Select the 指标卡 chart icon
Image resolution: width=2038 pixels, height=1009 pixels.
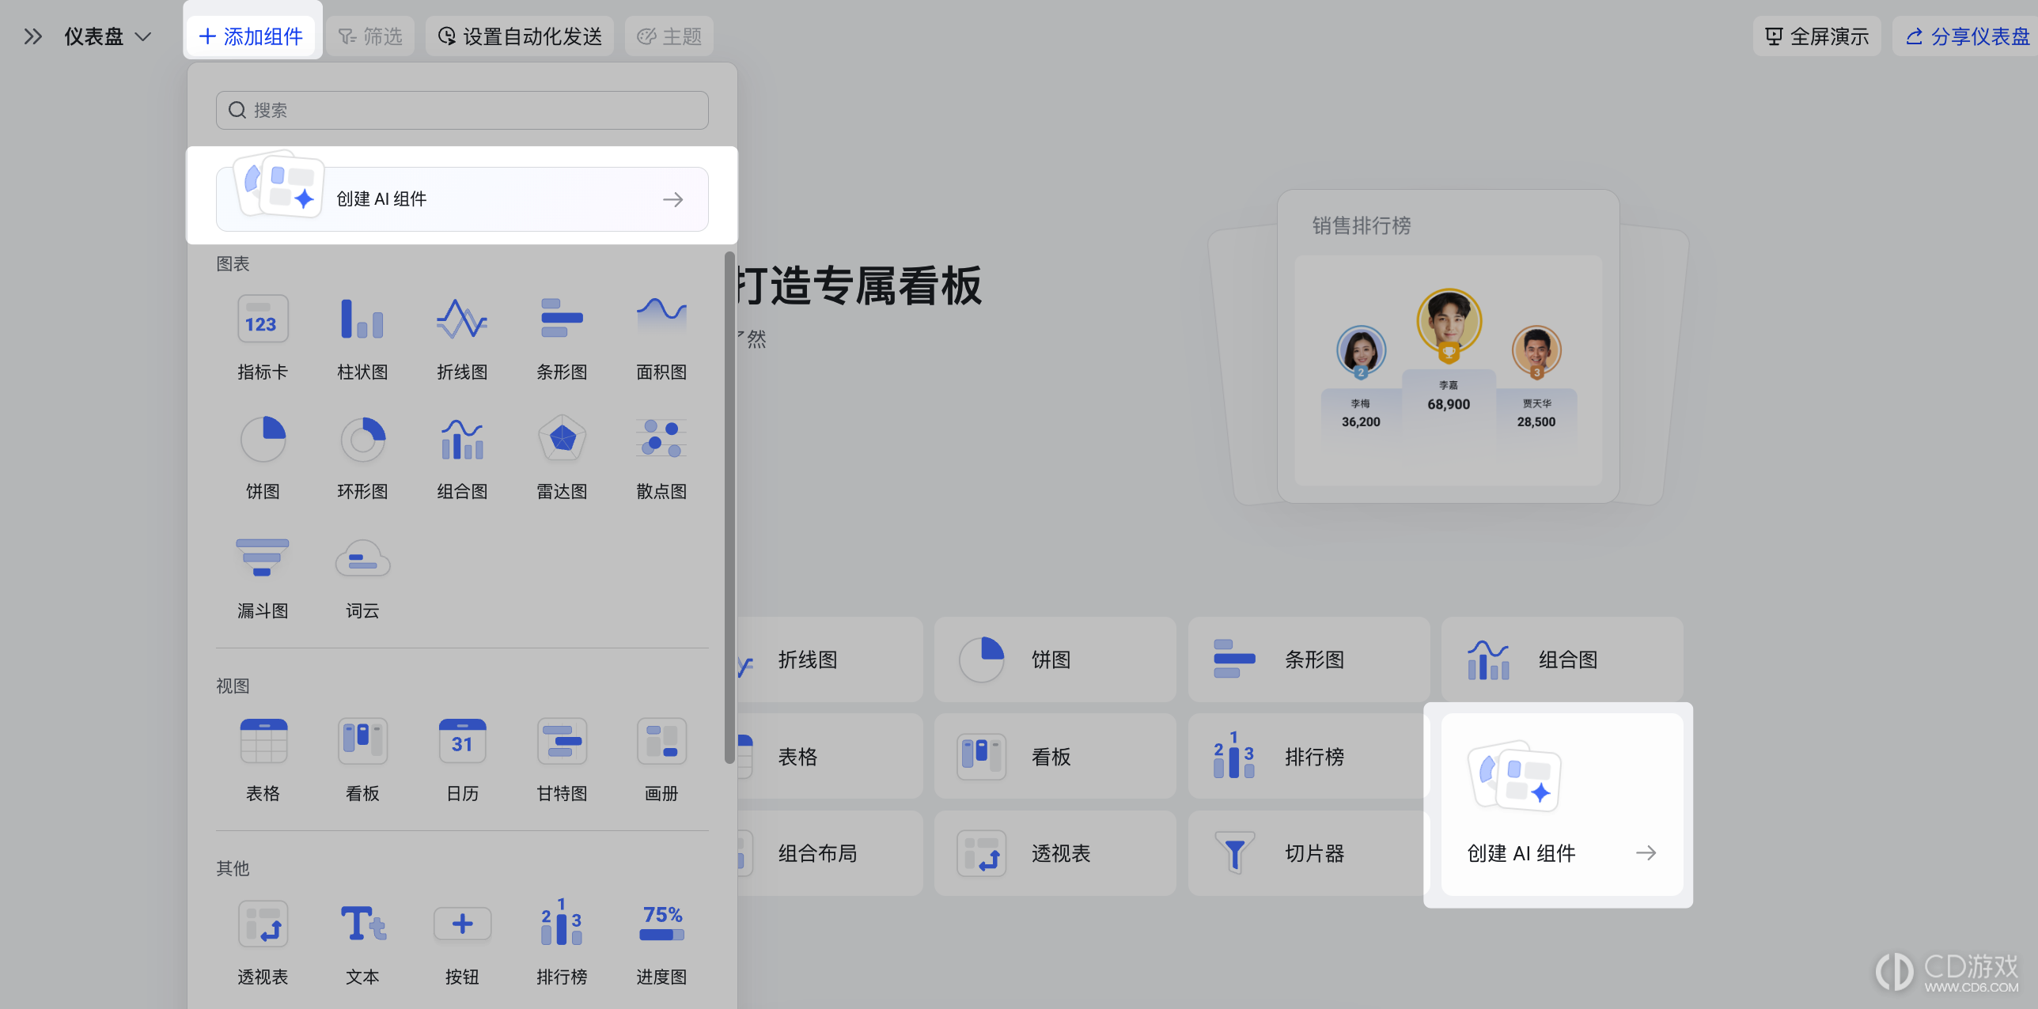coord(263,319)
